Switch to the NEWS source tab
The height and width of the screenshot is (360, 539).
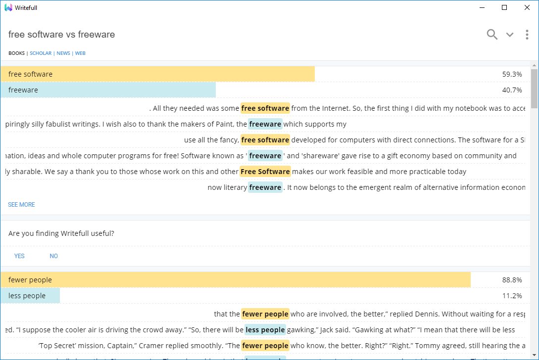(x=63, y=53)
